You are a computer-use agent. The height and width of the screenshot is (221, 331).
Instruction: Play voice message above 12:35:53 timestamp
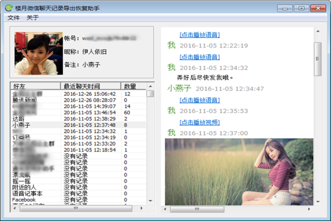coord(200,100)
